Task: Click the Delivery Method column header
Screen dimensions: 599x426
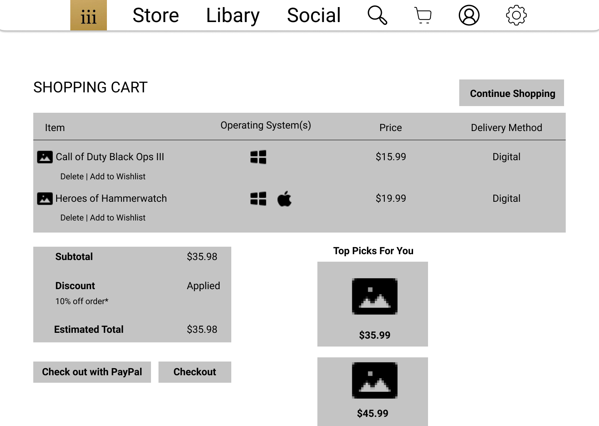Action: pos(506,128)
